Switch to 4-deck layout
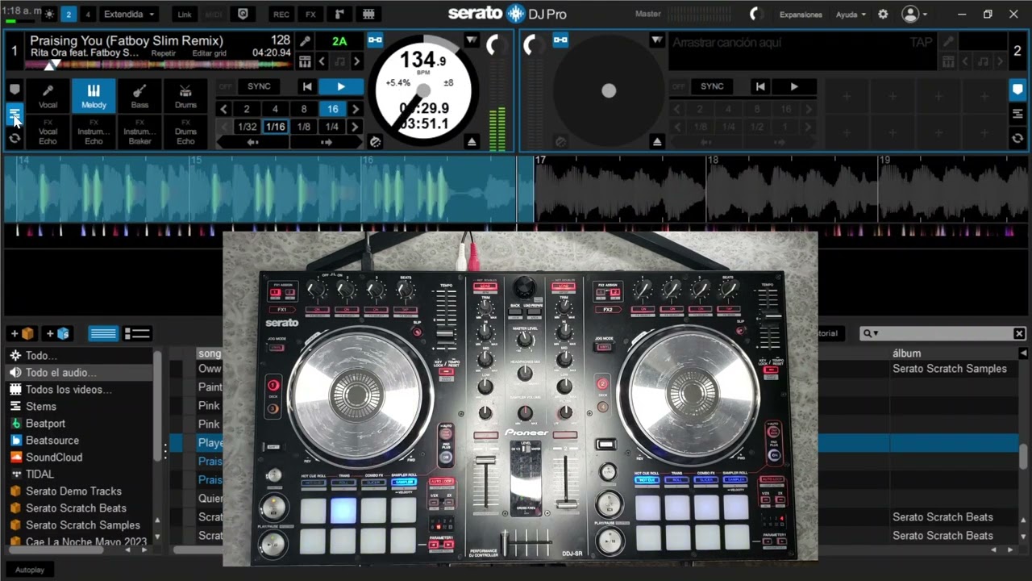 click(x=88, y=14)
